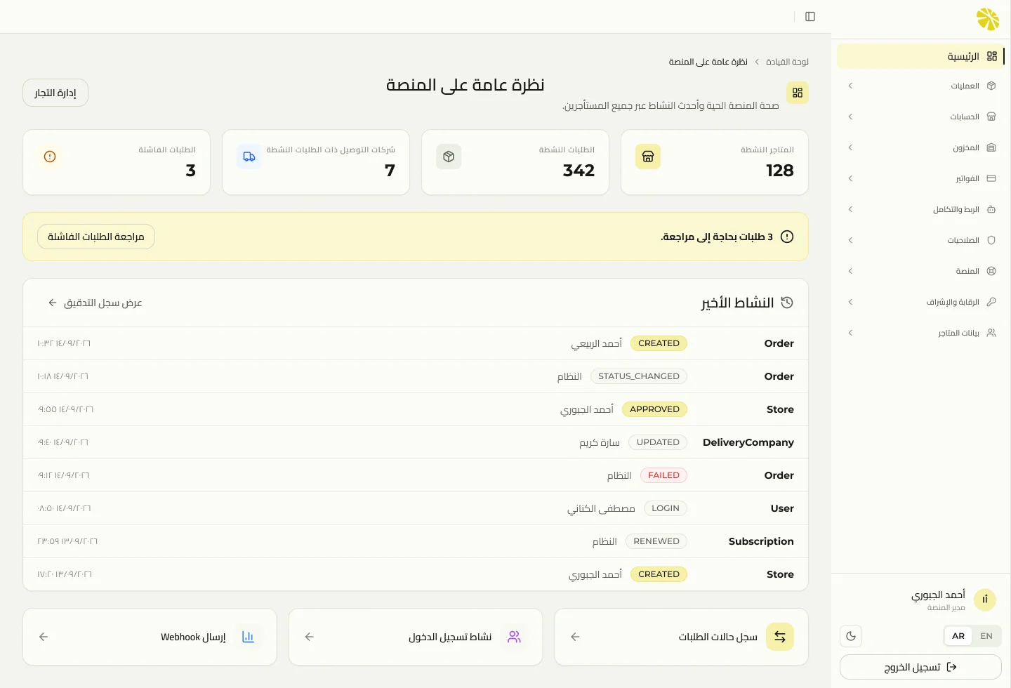This screenshot has height=688, width=1011.
Task: Open the الصلاحيات sidebar menu item
Action: [x=920, y=240]
